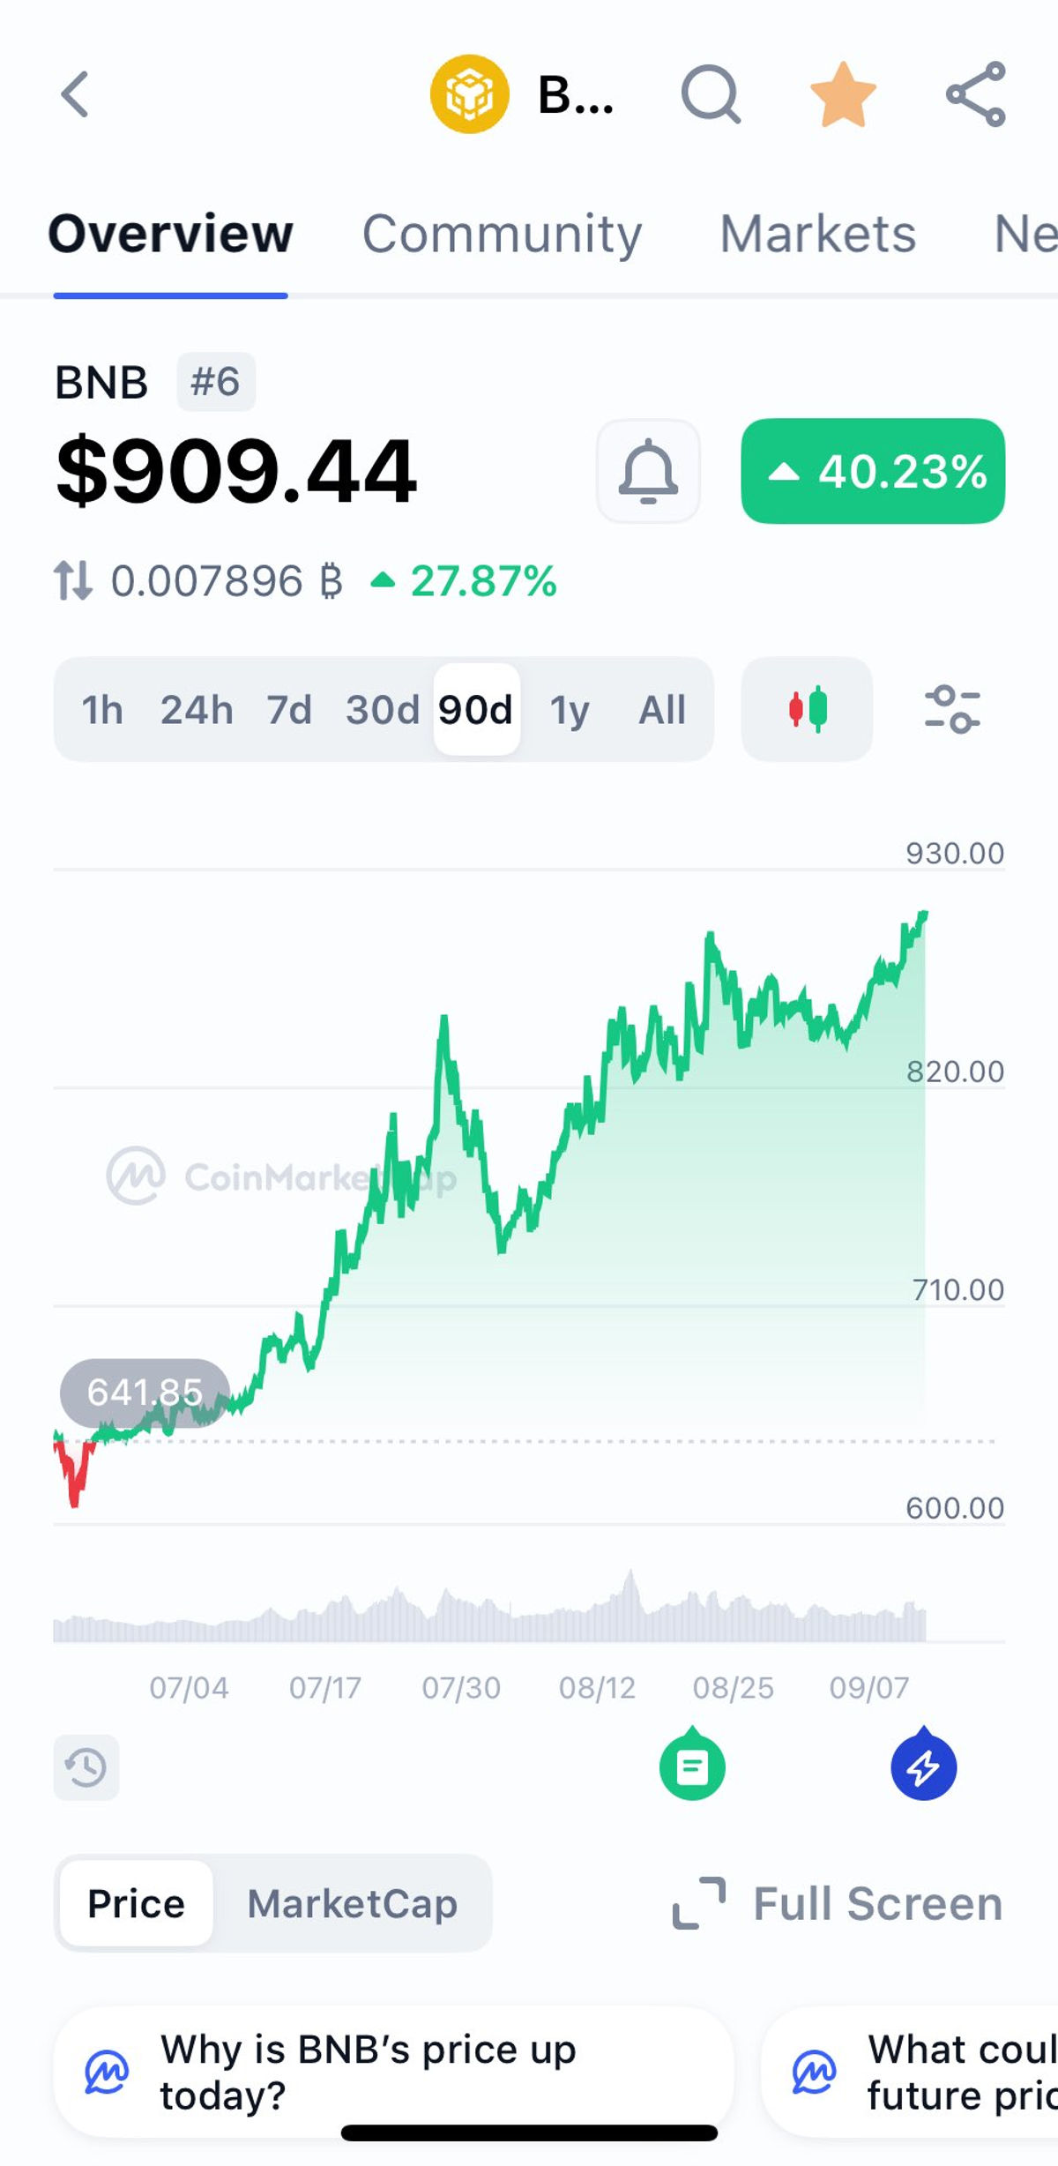
Task: Switch to the Community tab
Action: click(x=502, y=234)
